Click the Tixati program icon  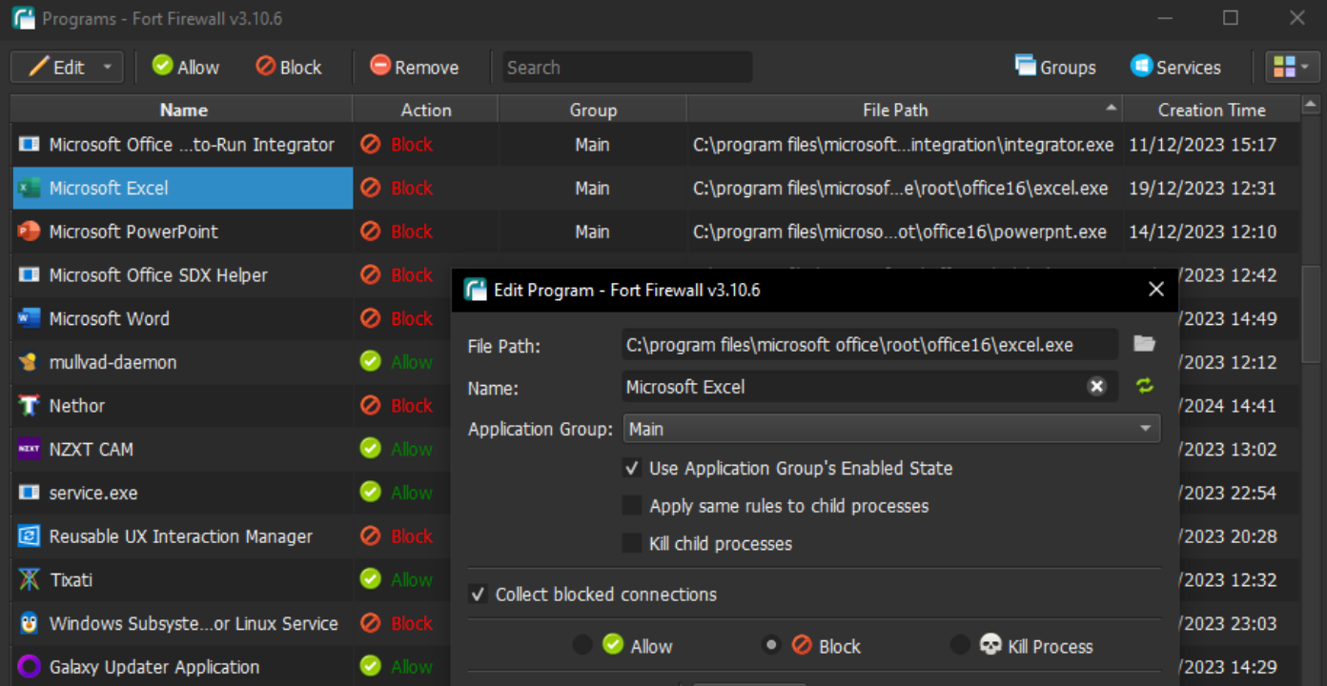(30, 579)
